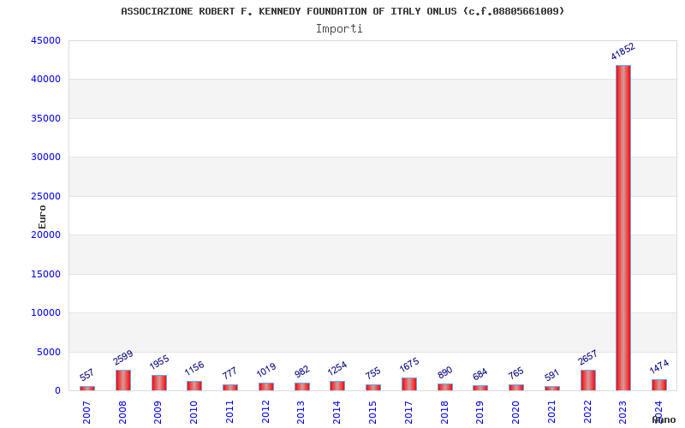Click the 20000 y-axis tick label
This screenshot has height=428, width=685.
point(46,235)
